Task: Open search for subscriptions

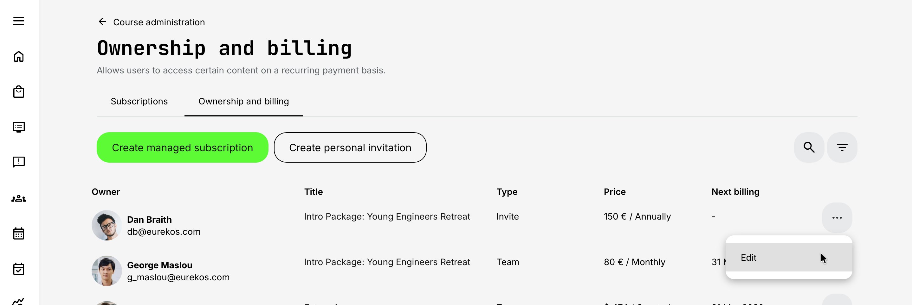Action: pos(809,147)
